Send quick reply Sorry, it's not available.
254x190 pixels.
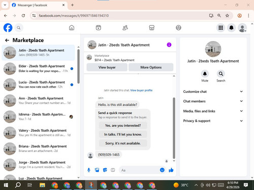123,143
